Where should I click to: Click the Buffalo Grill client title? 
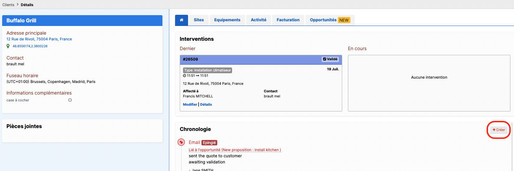pos(21,21)
